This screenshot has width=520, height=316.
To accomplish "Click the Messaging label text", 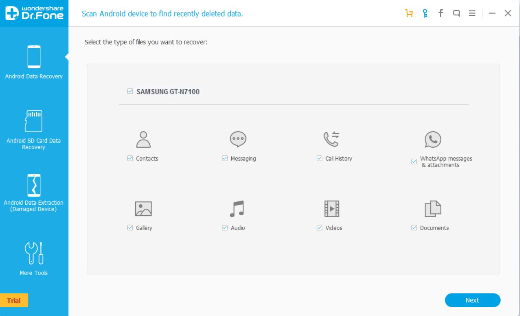I will [x=243, y=159].
